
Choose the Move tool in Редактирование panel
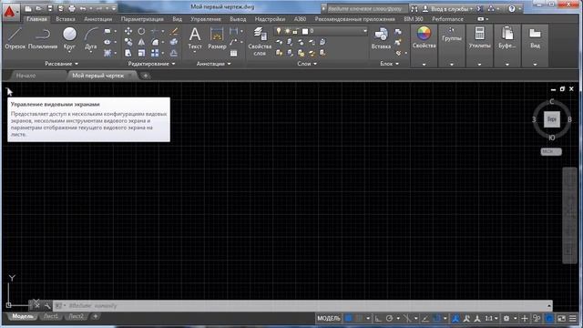pyautogui.click(x=128, y=31)
